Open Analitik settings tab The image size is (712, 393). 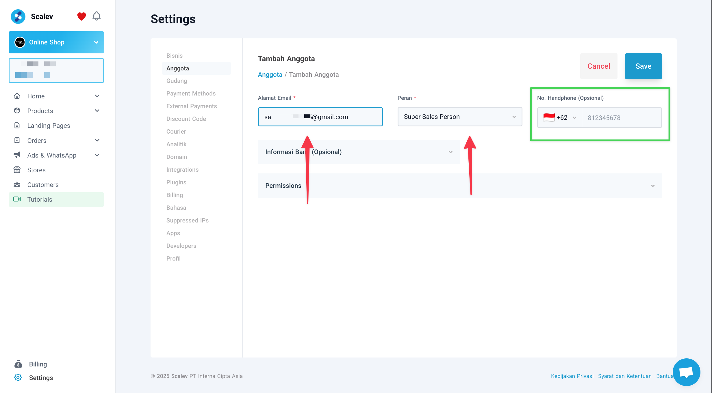tap(176, 144)
